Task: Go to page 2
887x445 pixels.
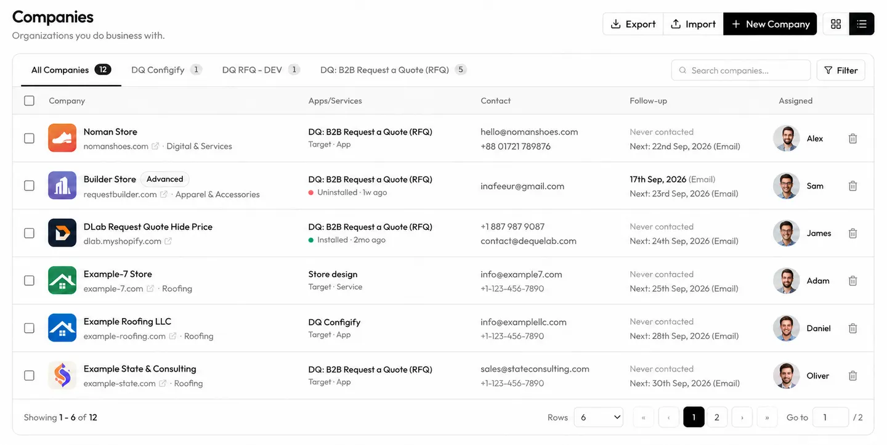Action: click(x=717, y=417)
